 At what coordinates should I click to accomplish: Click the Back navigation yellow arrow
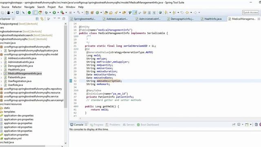[x=187, y=13]
